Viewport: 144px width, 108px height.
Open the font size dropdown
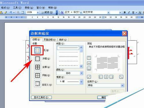click(x=120, y=12)
